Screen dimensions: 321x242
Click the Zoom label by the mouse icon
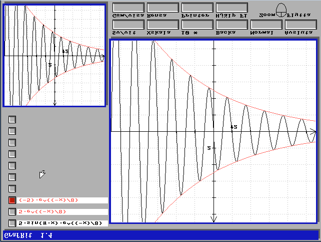[267, 15]
